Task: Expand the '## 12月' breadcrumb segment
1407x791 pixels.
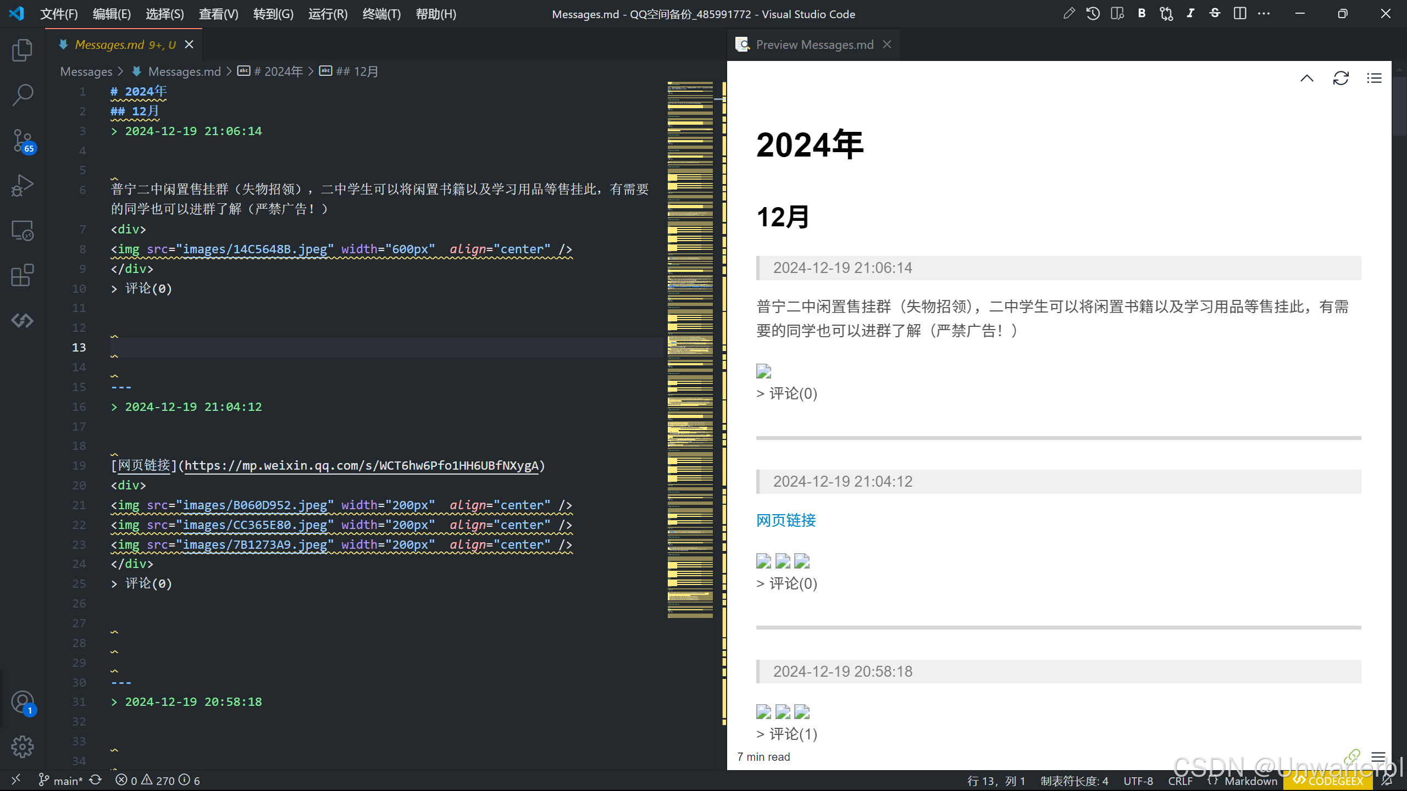Action: (357, 71)
